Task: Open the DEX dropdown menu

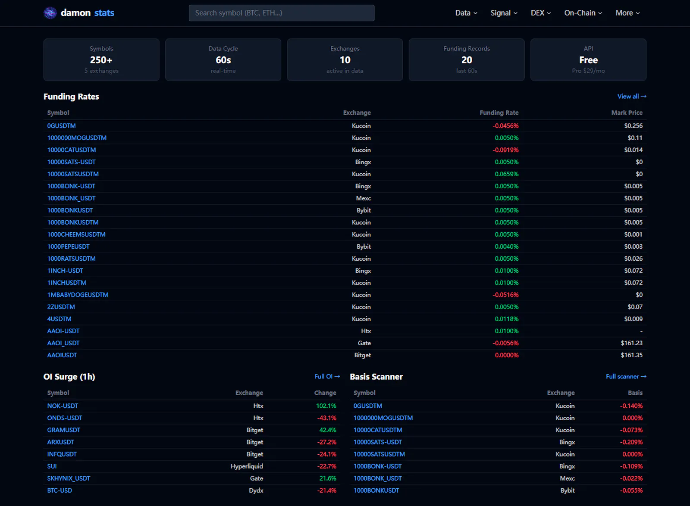Action: click(x=541, y=13)
